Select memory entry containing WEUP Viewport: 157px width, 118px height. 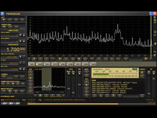110,87
